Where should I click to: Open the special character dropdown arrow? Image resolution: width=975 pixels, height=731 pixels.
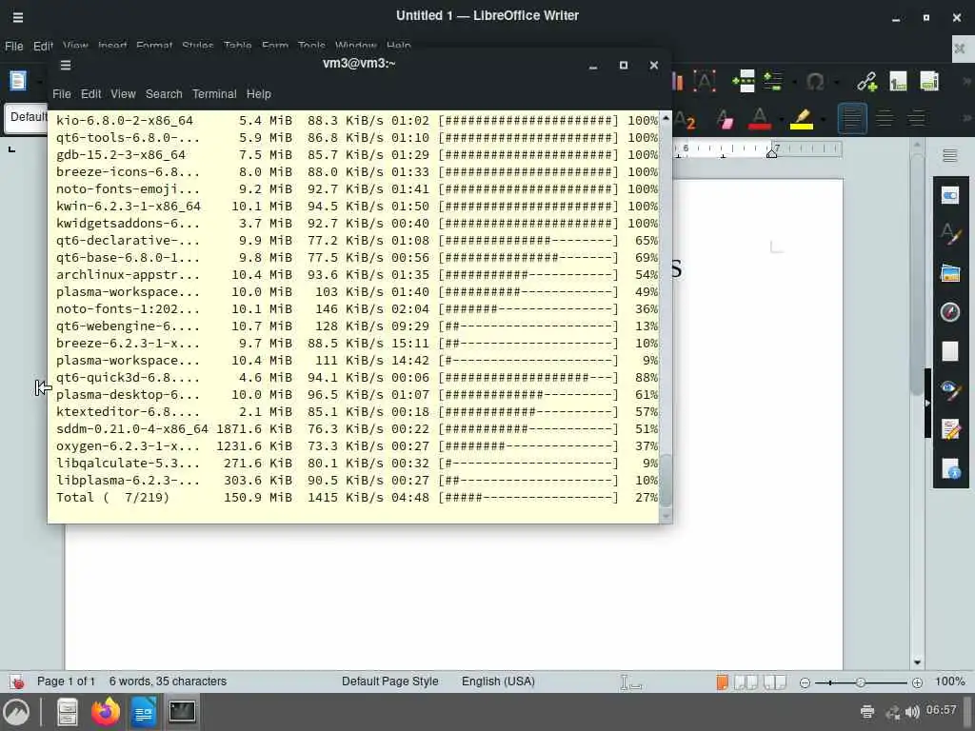coord(836,82)
